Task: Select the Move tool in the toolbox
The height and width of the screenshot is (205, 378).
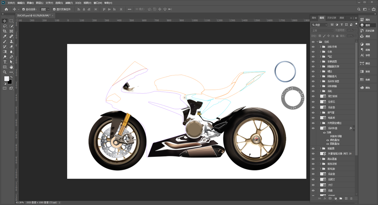Action: pos(4,21)
